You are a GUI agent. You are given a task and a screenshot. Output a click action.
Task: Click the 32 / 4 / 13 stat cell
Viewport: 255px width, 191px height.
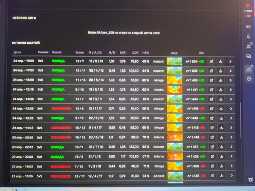[96, 70]
